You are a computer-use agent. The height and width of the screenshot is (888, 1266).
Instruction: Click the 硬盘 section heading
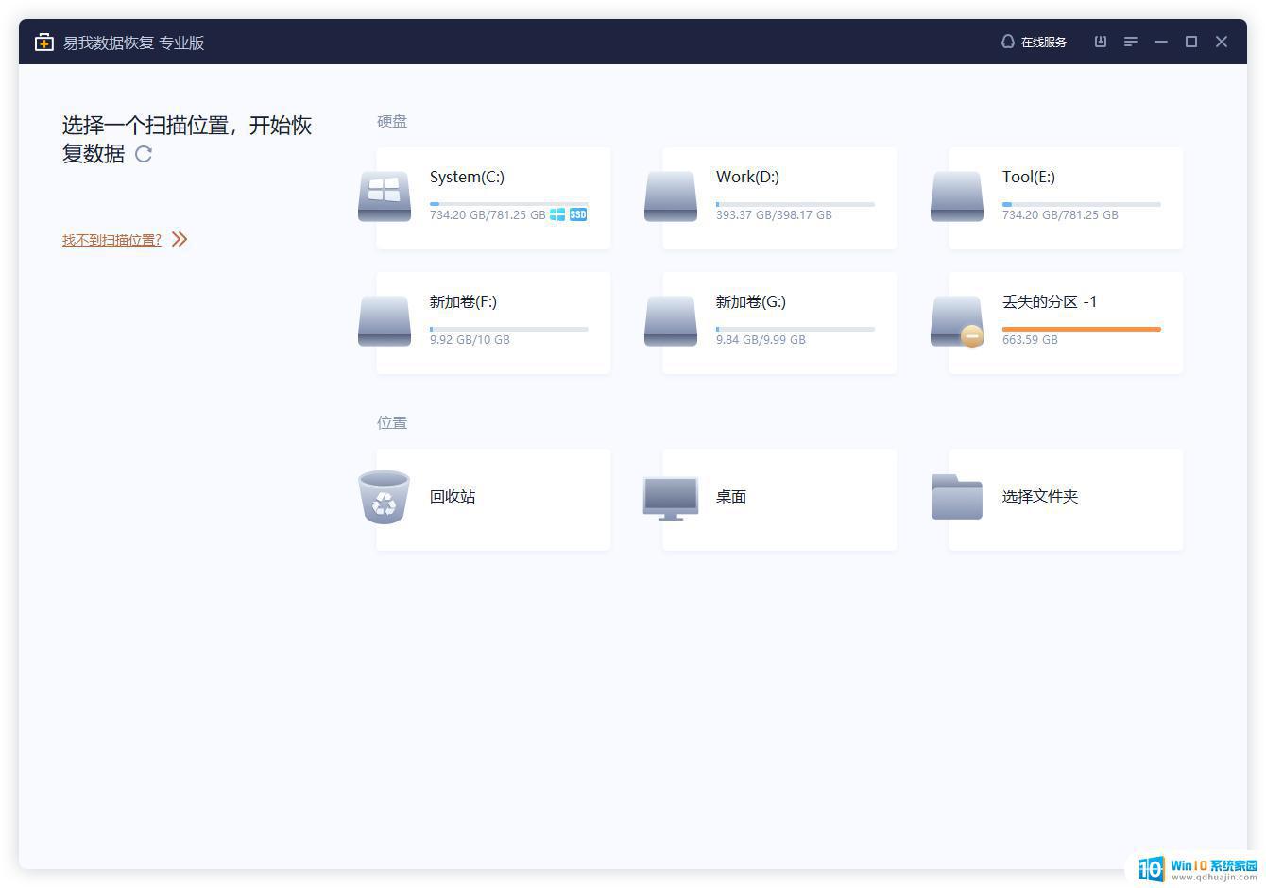pyautogui.click(x=392, y=121)
